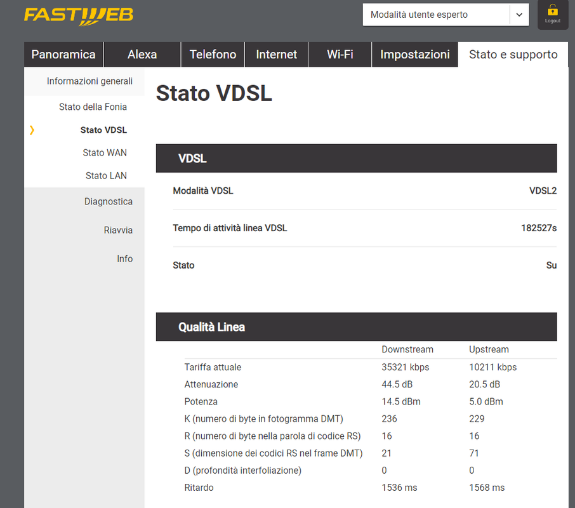Click upstream K value 229
Image resolution: width=575 pixels, height=508 pixels.
477,419
